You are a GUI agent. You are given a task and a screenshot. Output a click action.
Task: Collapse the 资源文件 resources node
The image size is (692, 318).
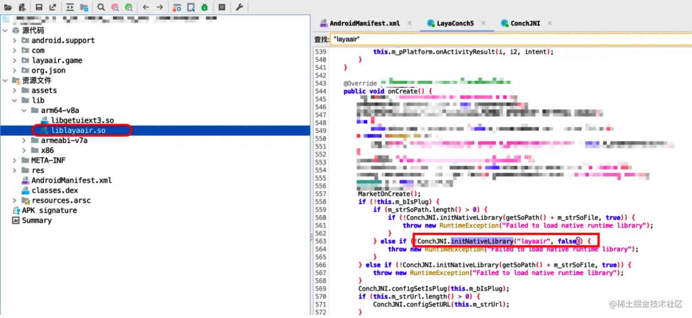(x=5, y=81)
